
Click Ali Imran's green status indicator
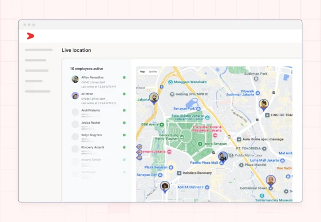(124, 94)
